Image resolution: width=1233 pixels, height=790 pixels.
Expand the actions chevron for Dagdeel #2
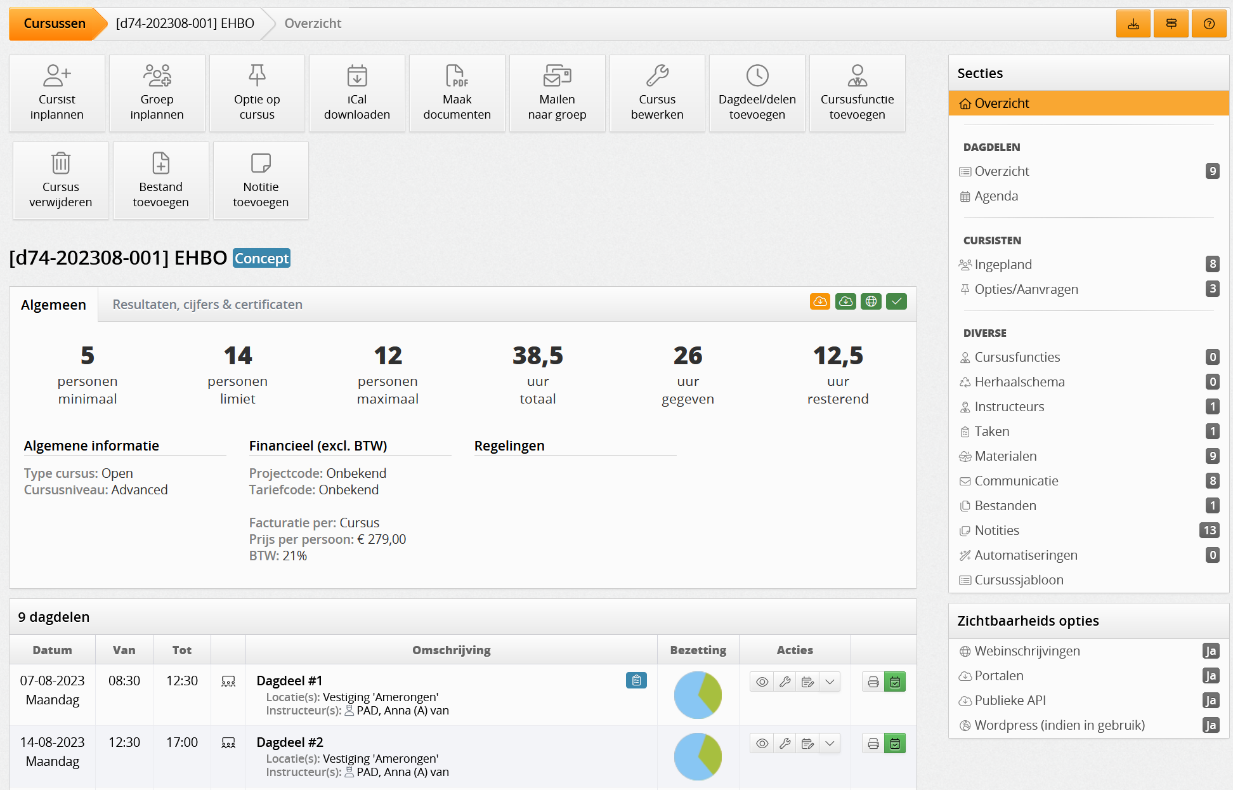click(830, 743)
